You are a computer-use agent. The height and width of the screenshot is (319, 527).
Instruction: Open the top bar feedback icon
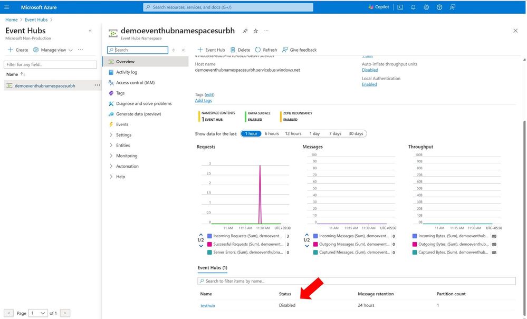453,7
